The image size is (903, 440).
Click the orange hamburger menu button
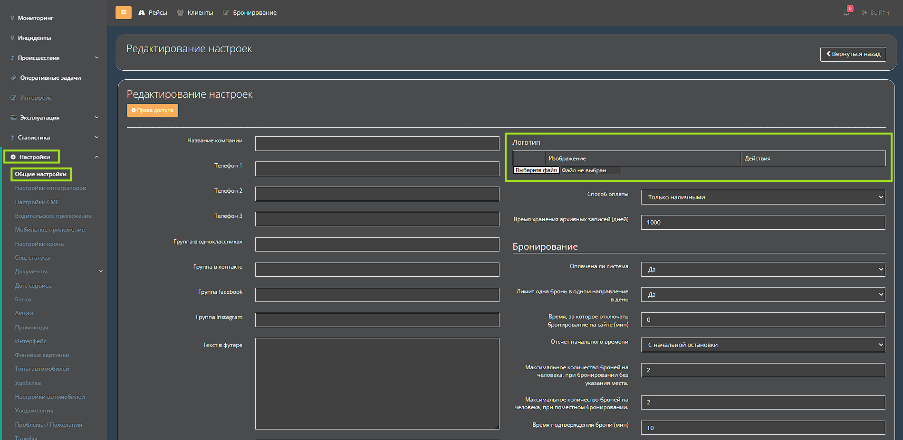[x=123, y=12]
